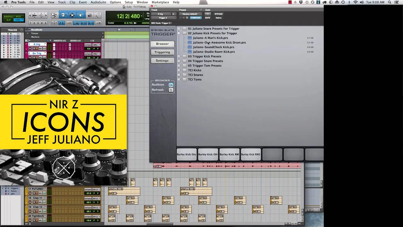The image size is (403, 227).
Task: Mute the K trig track
Action: point(37,49)
